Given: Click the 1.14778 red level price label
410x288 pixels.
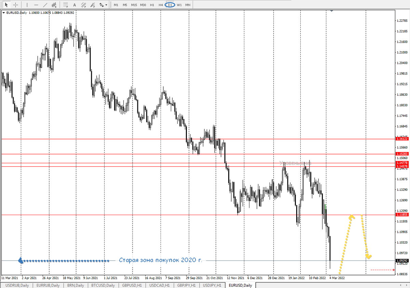Looking at the screenshot, I should [x=402, y=163].
